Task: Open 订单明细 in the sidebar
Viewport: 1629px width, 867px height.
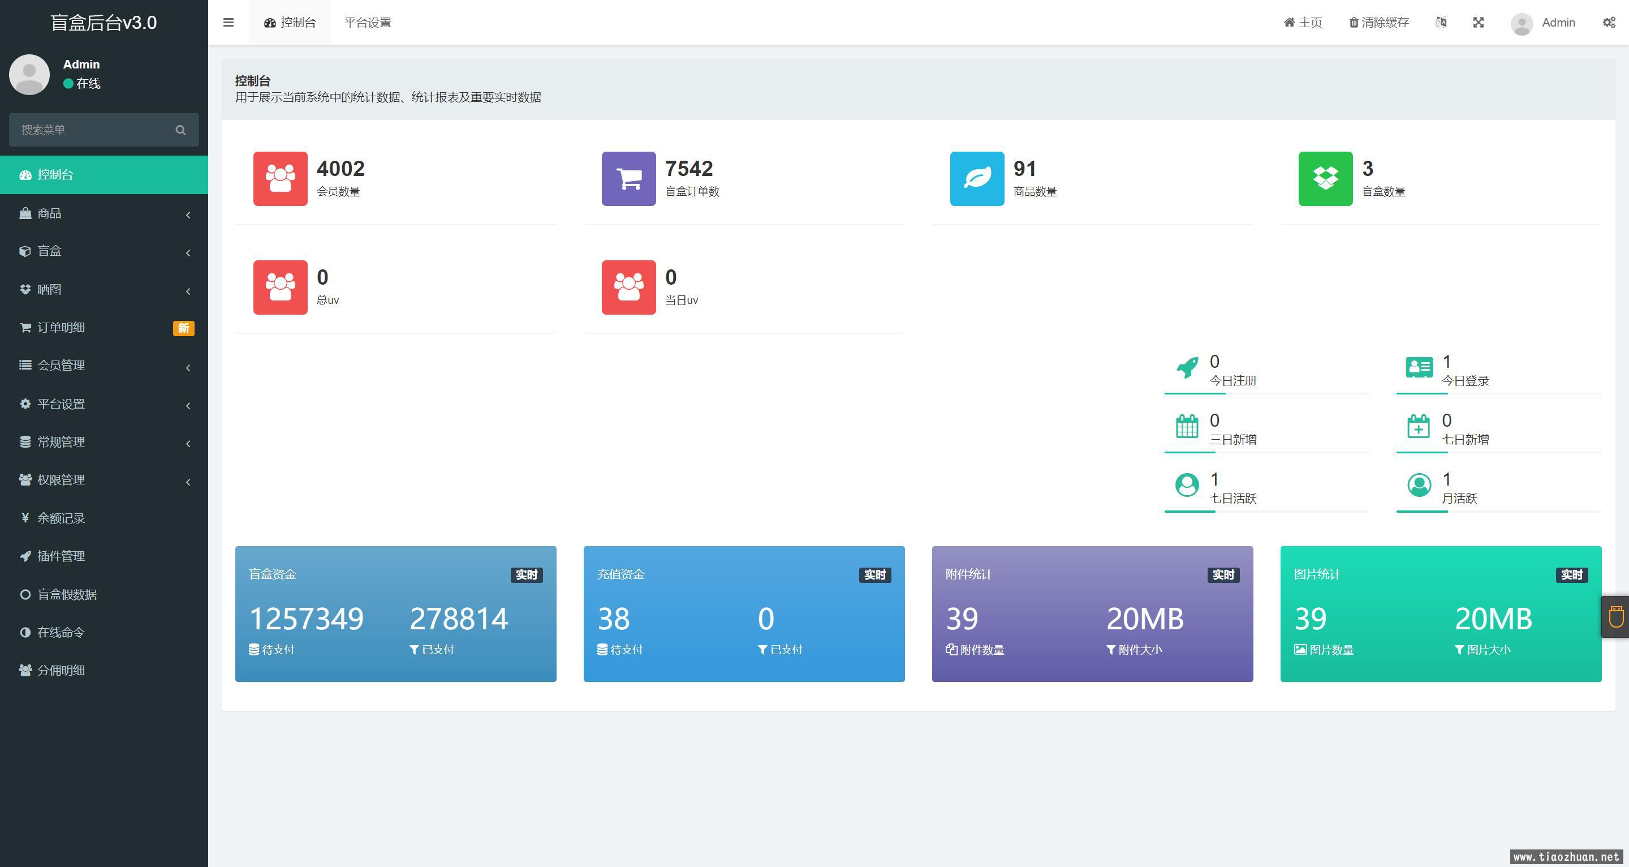Action: click(x=104, y=327)
